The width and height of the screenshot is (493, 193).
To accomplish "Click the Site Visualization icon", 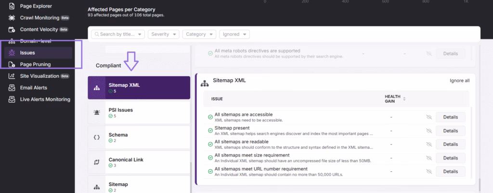I will click(x=12, y=76).
